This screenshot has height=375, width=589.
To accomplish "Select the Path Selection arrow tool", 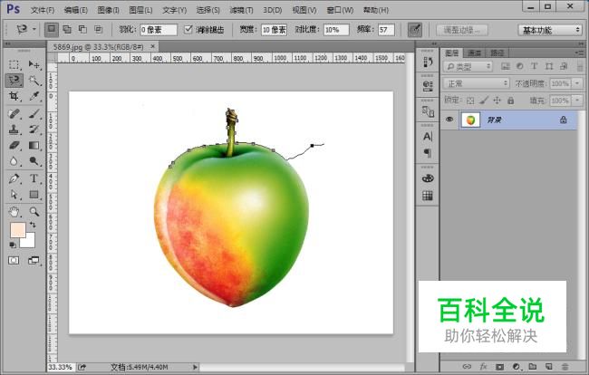I will 14,195.
